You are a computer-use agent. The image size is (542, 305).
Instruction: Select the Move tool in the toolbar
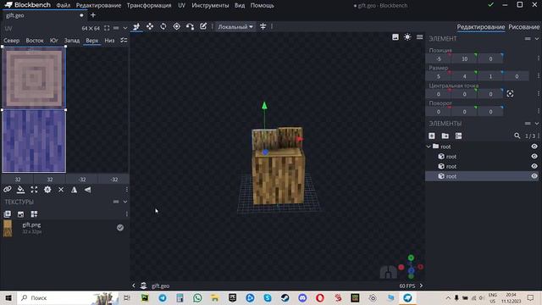pos(136,26)
